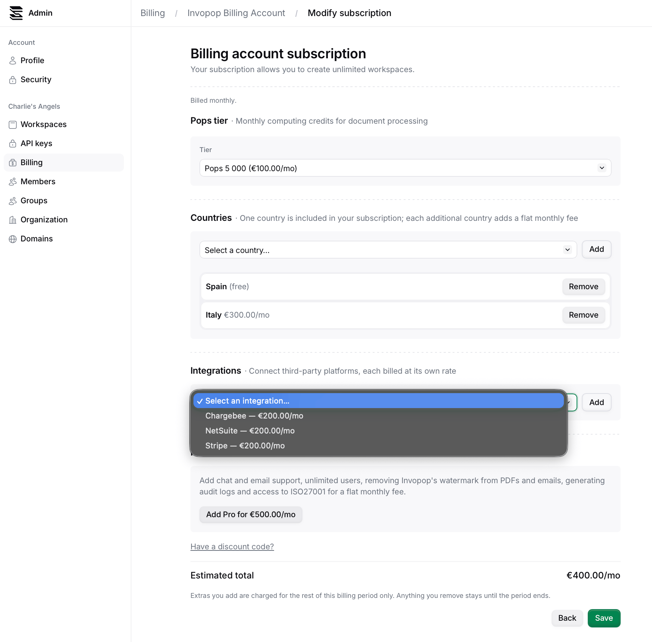Click the €400.00/mo estimated total
The width and height of the screenshot is (652, 642).
[593, 575]
